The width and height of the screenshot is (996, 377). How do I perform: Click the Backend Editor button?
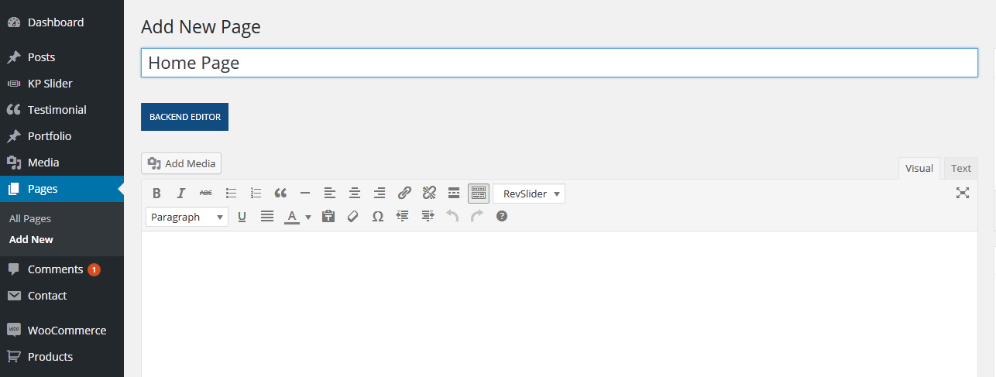point(184,117)
